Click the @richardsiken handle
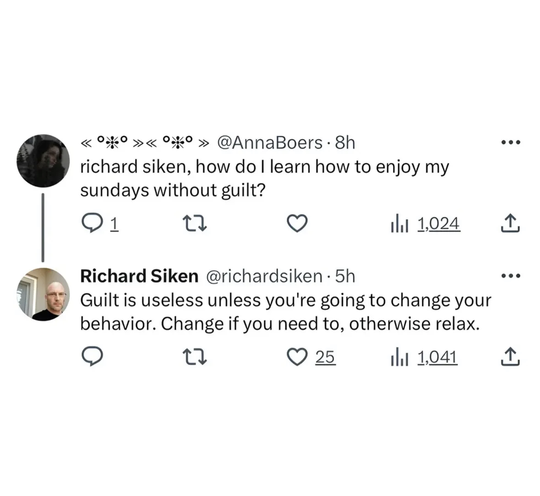Viewport: 540px width, 496px height. coord(264,276)
